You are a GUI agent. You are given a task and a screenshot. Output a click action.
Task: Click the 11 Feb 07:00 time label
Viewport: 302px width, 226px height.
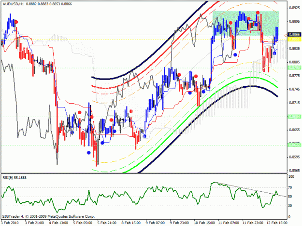point(229,223)
